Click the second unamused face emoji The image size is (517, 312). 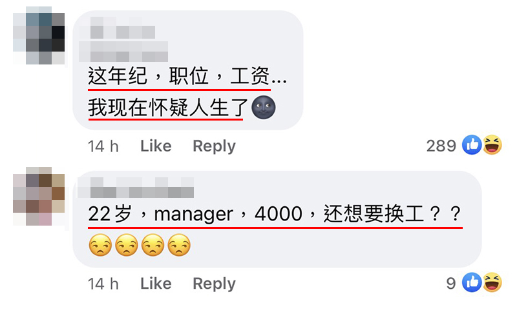(x=127, y=245)
